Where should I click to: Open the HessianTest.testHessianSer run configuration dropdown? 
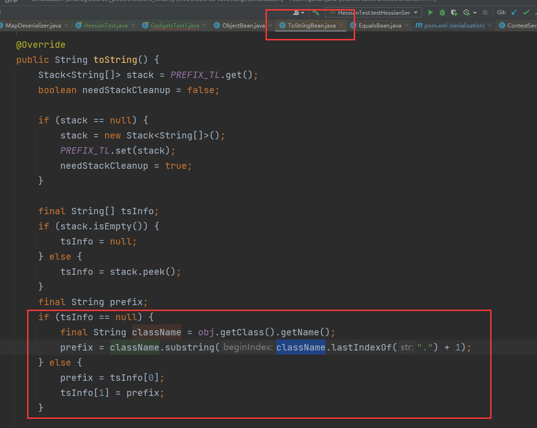tap(374, 13)
